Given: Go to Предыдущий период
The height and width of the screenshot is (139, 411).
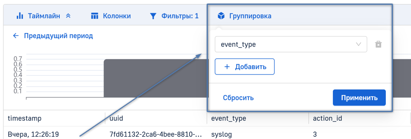Looking at the screenshot, I should pyautogui.click(x=58, y=36).
